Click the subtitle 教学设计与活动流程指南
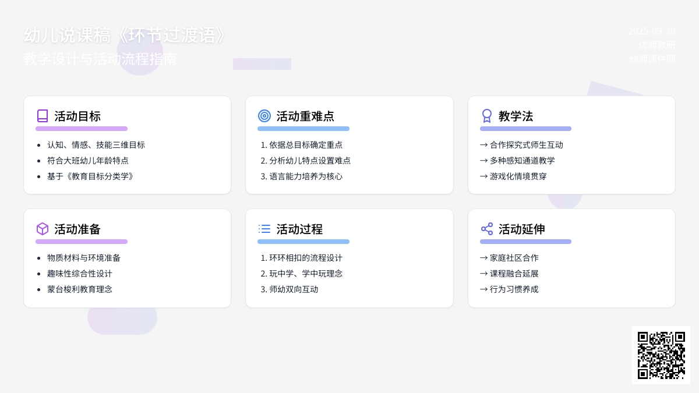 [100, 59]
